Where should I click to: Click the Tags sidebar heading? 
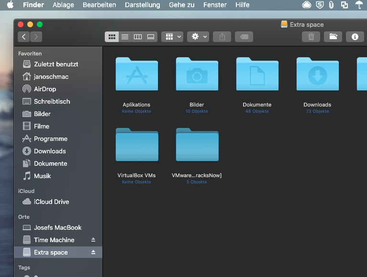pyautogui.click(x=24, y=267)
